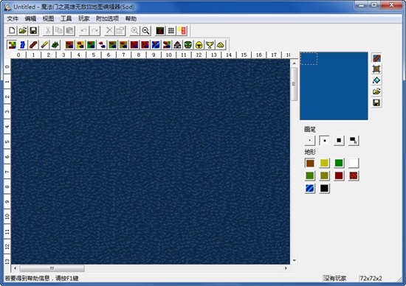Toggle the underground view button
Screen dimensions: 406x286
[x=160, y=31]
